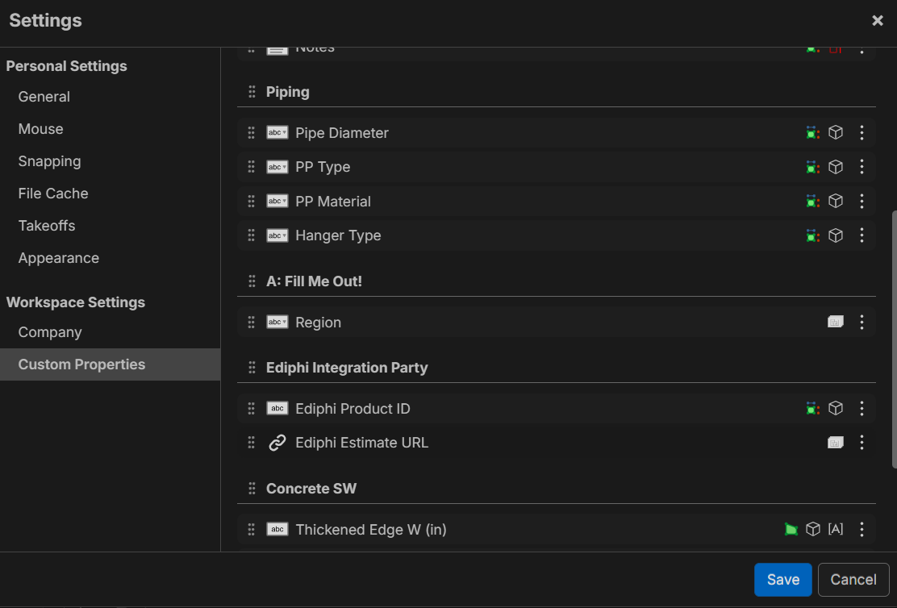The height and width of the screenshot is (608, 897).
Task: Click the vertical scrollbar in properties list
Action: tap(893, 339)
